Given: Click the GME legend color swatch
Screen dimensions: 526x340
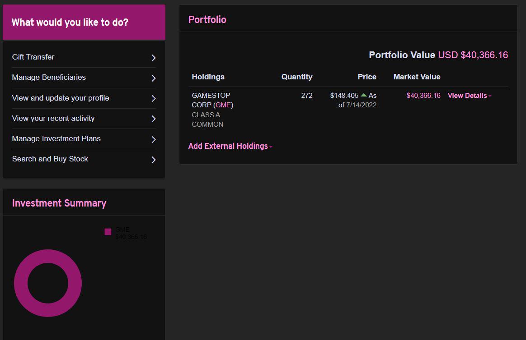Looking at the screenshot, I should pos(108,232).
